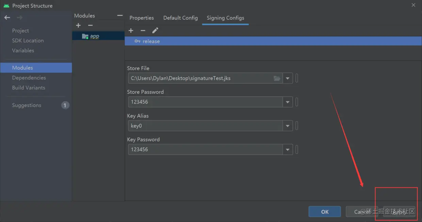Click the Apply button
The width and height of the screenshot is (422, 222).
[x=399, y=212]
